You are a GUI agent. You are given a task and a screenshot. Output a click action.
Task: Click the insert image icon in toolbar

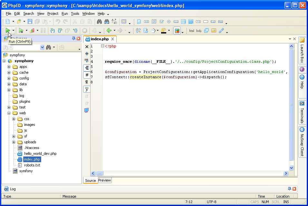pos(213,31)
